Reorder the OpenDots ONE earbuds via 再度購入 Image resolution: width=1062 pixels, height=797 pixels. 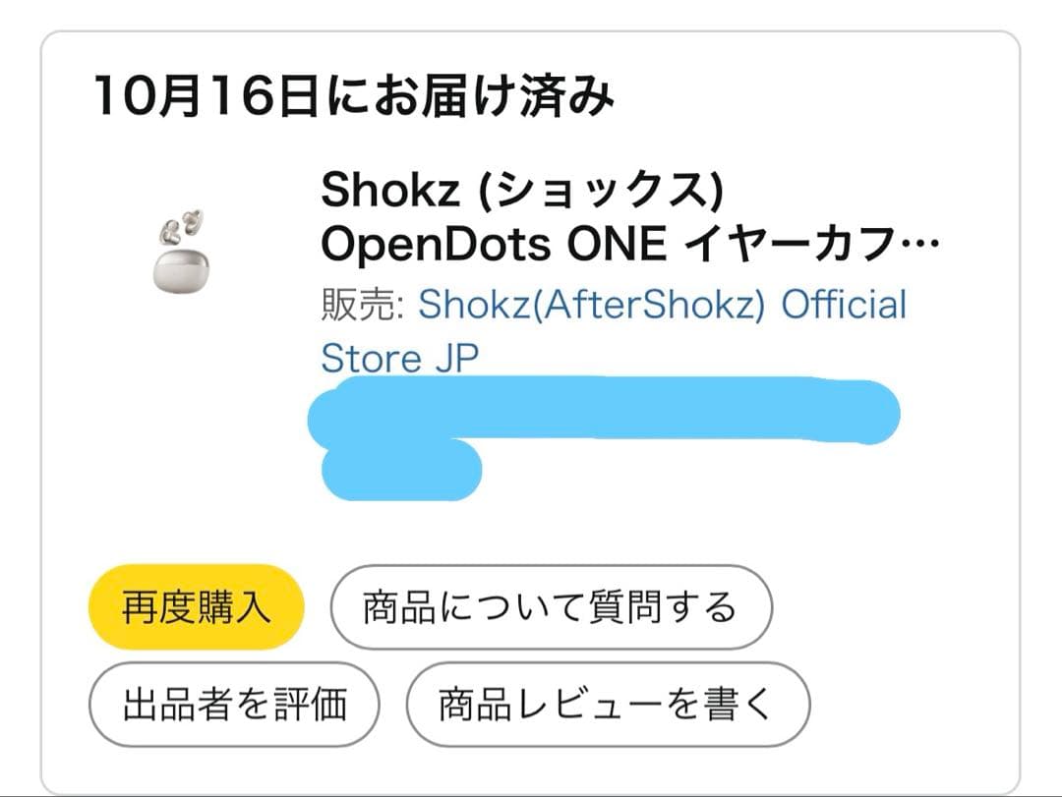coord(196,607)
